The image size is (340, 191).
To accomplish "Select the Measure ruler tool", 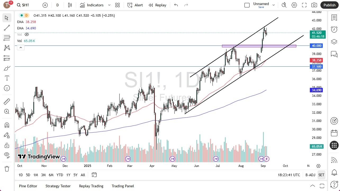I will (7, 101).
